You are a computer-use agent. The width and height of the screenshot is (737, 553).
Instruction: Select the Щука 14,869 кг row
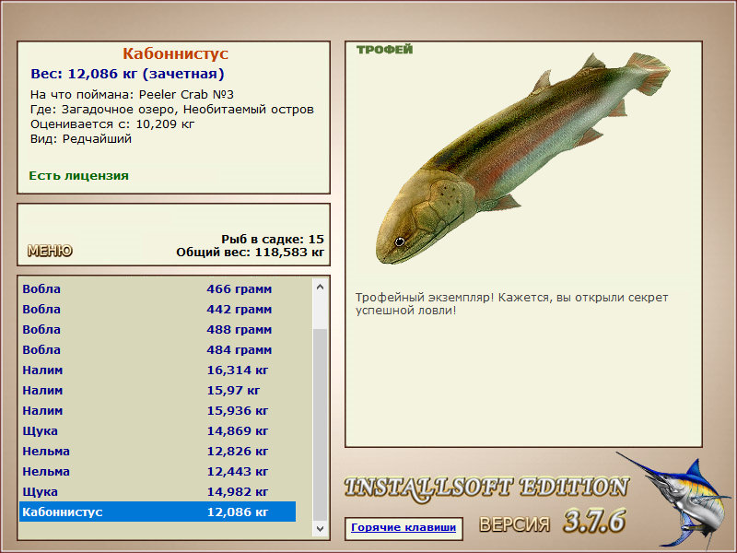pos(158,430)
